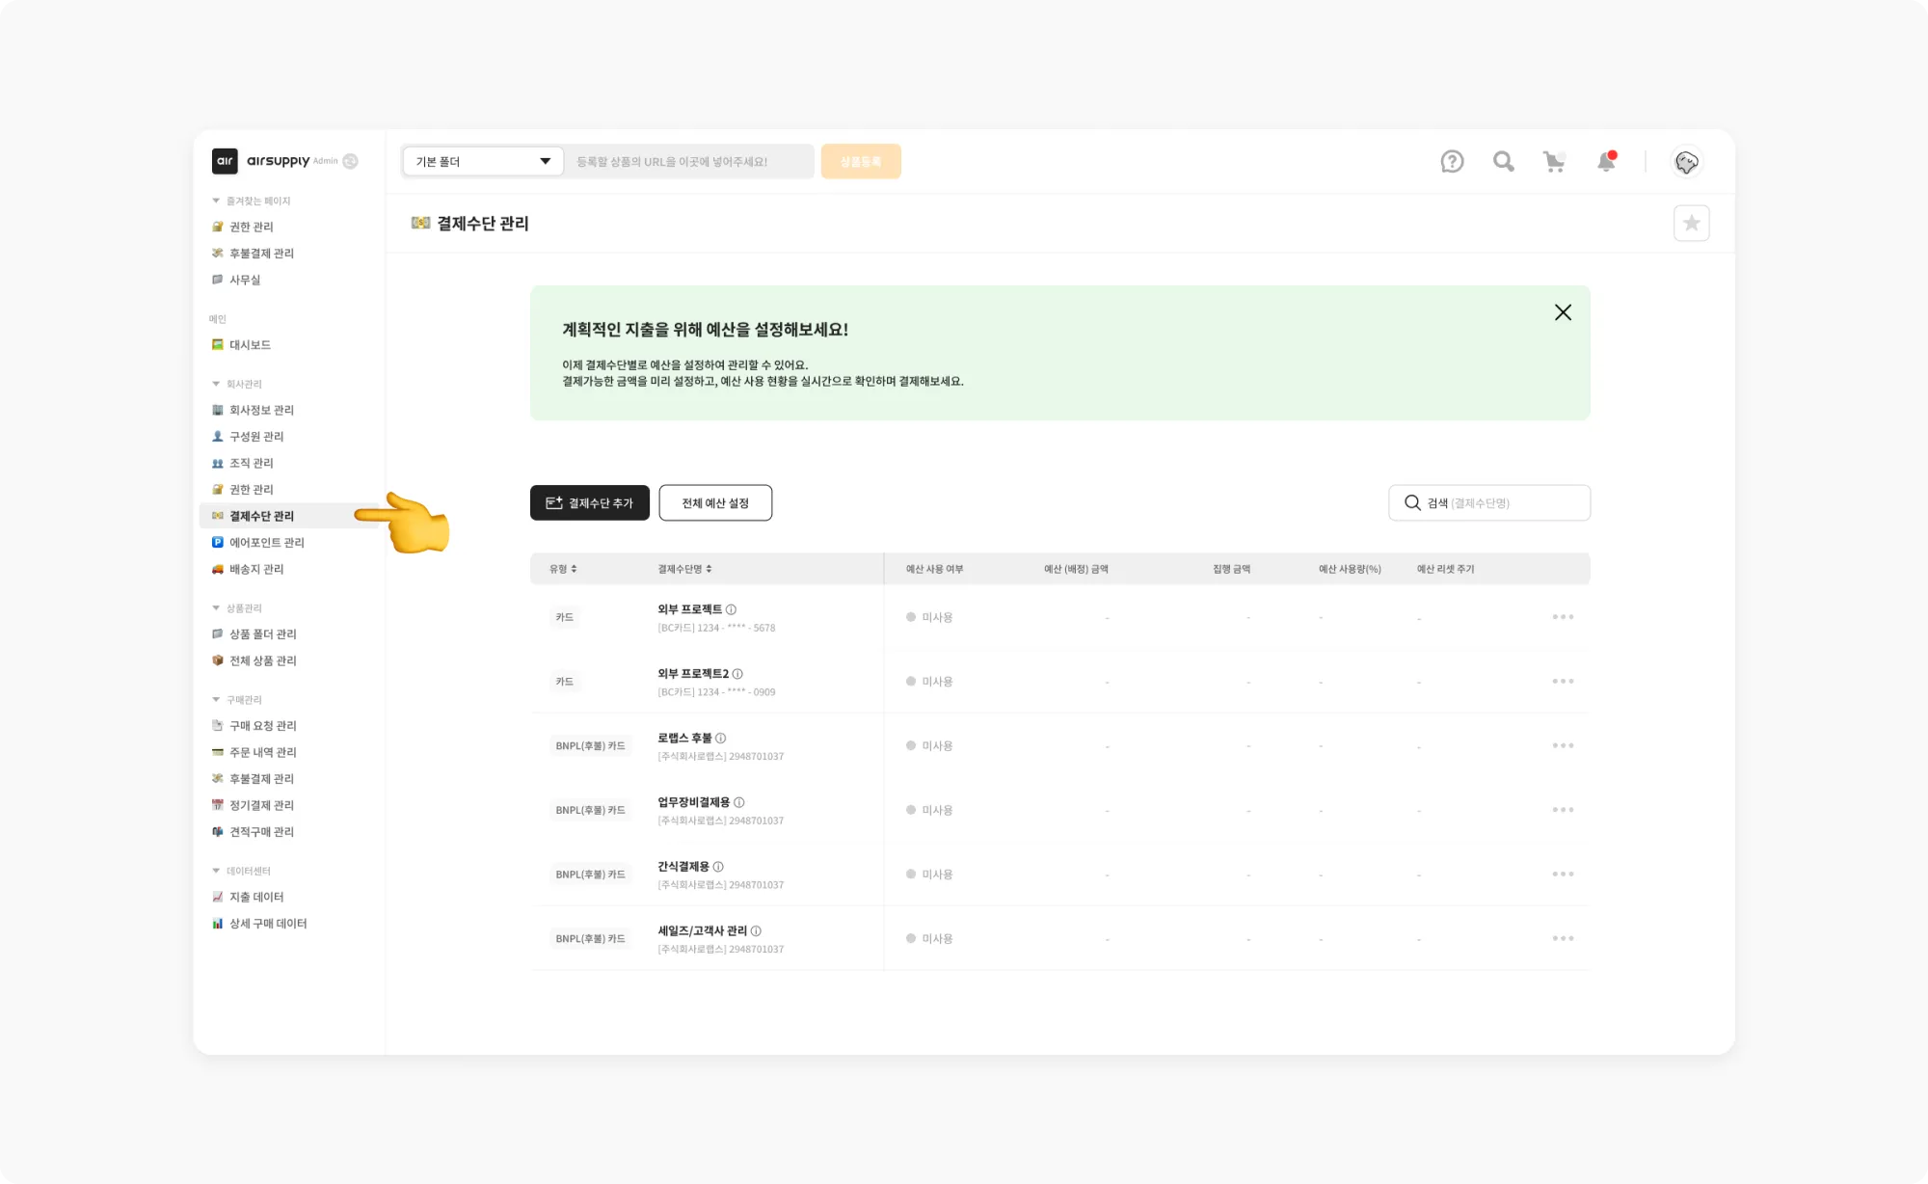Click the 전체 예산 설정 button
The height and width of the screenshot is (1184, 1928).
pos(715,503)
